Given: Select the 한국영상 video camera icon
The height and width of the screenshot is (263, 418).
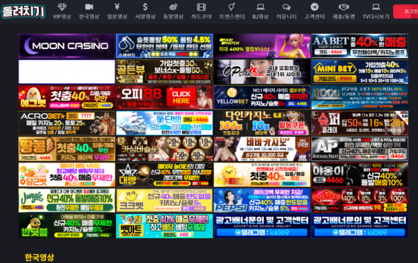Looking at the screenshot, I should (89, 7).
